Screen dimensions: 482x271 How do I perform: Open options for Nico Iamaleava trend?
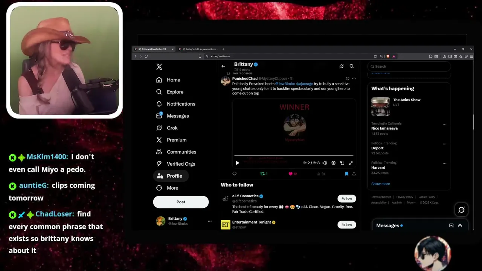[x=445, y=124]
